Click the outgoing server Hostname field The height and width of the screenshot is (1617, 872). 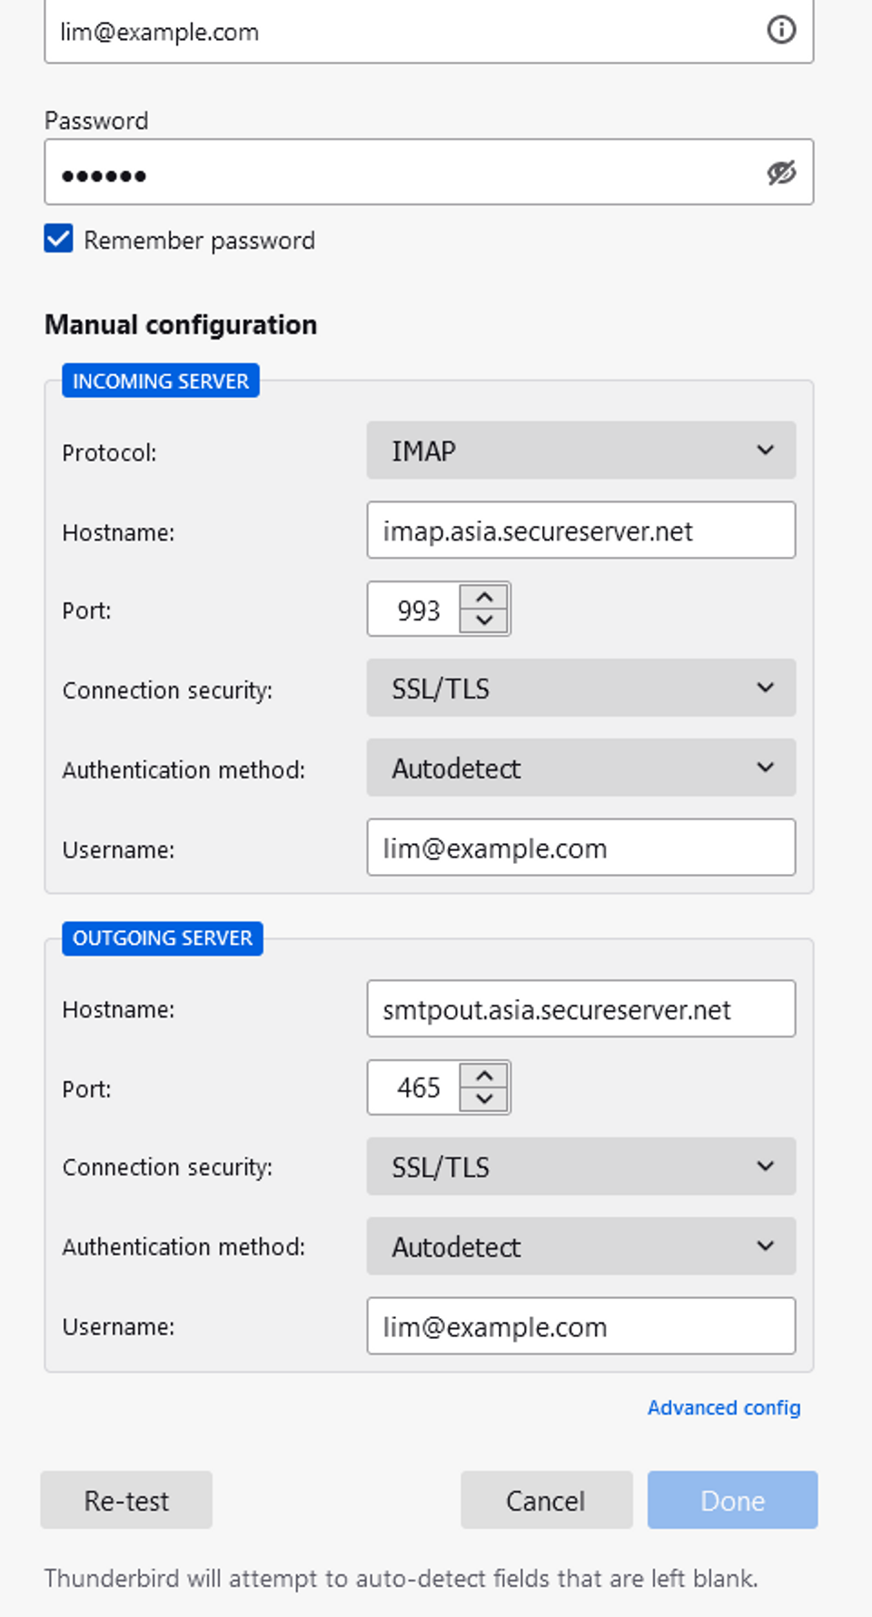pos(580,1009)
